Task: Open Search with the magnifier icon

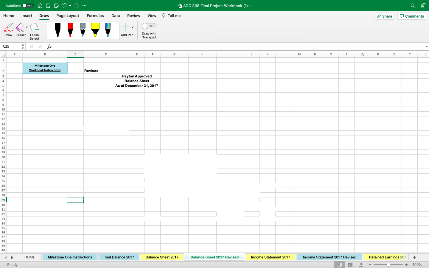Action: (x=413, y=5)
